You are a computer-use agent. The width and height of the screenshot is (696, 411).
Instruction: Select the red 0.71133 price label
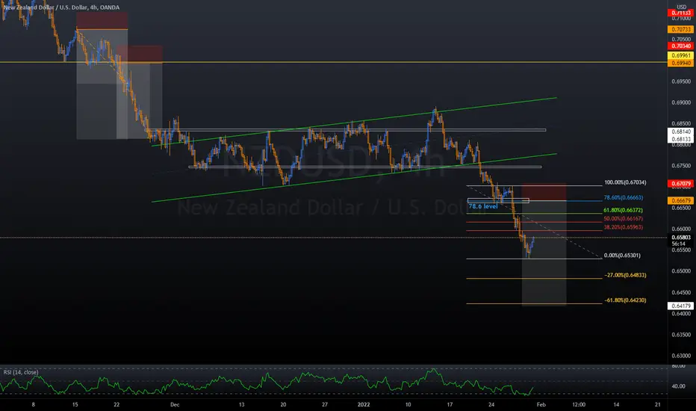[x=681, y=13]
